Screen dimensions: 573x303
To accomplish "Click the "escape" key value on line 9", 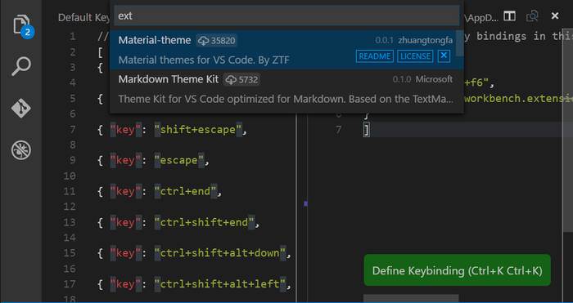I will [x=178, y=160].
